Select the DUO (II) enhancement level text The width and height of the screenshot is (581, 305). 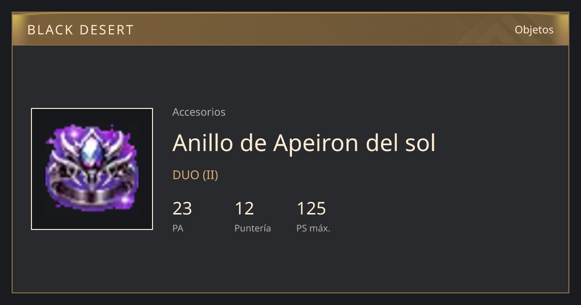click(196, 175)
